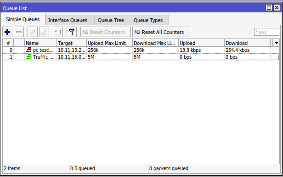Click target cell 10.11.15.0...

click(x=72, y=57)
